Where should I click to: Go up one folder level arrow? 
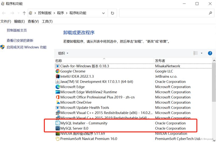[24, 13]
